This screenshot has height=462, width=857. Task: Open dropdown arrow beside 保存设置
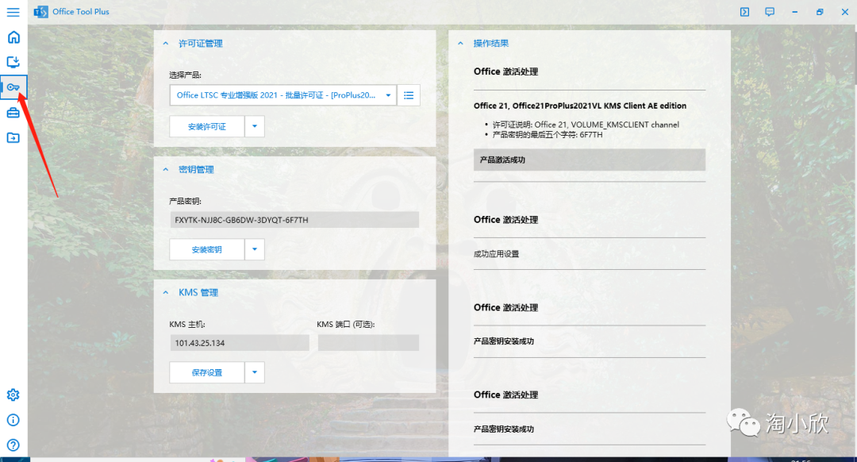254,372
